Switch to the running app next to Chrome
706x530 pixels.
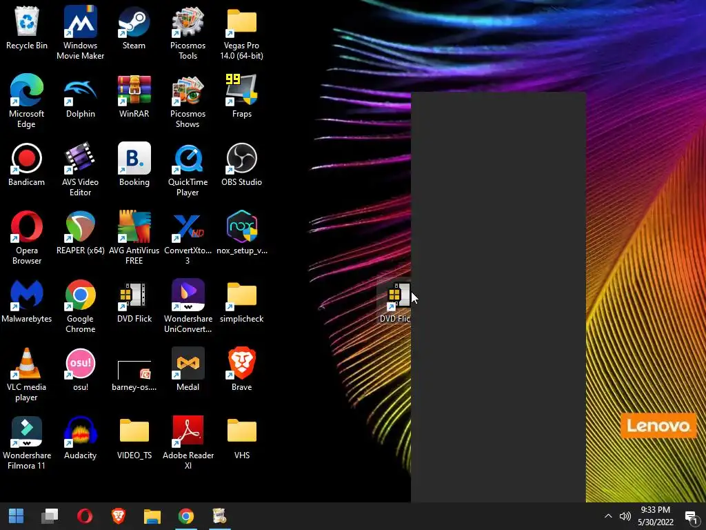220,516
